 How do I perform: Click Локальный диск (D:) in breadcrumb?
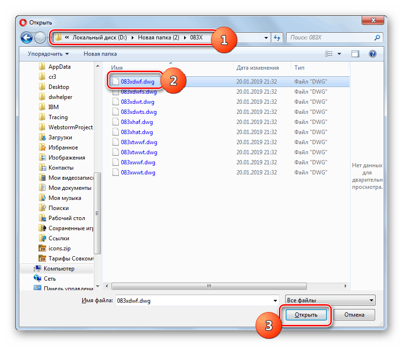pyautogui.click(x=100, y=37)
